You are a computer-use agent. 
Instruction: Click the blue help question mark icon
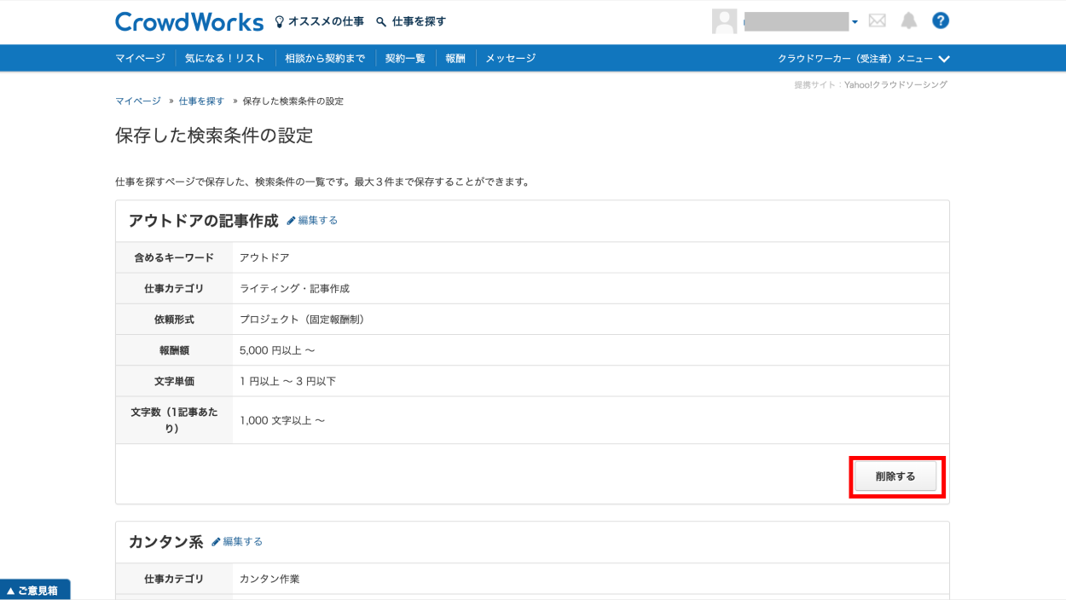click(941, 21)
